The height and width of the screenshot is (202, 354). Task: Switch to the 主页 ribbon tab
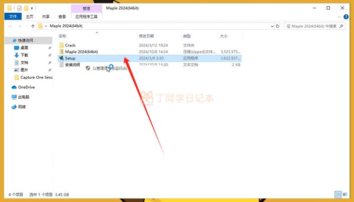tap(29, 17)
